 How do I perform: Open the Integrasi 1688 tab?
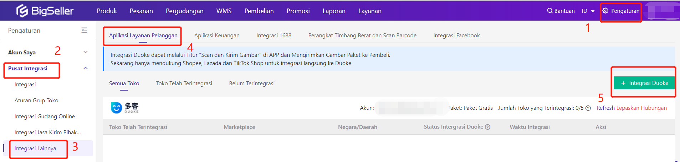[x=273, y=36]
